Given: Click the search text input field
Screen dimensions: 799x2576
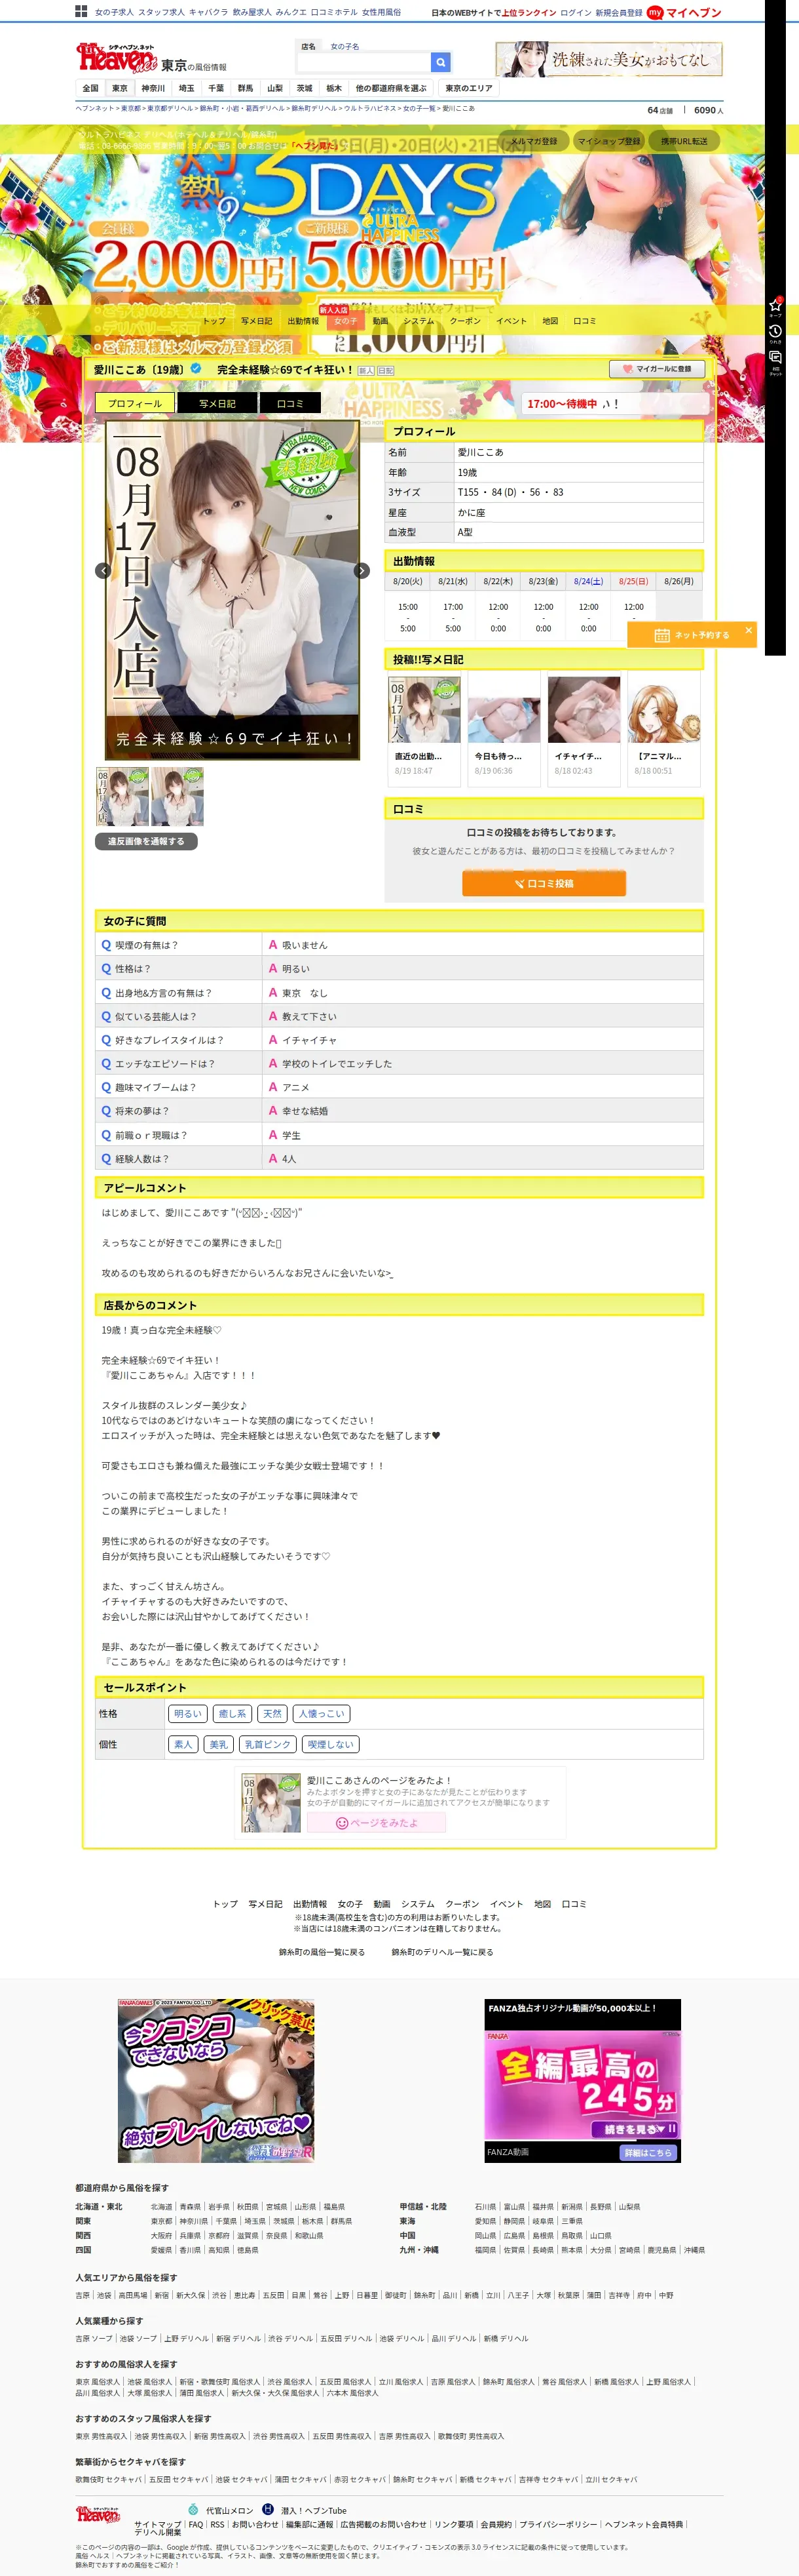Looking at the screenshot, I should click(x=363, y=63).
